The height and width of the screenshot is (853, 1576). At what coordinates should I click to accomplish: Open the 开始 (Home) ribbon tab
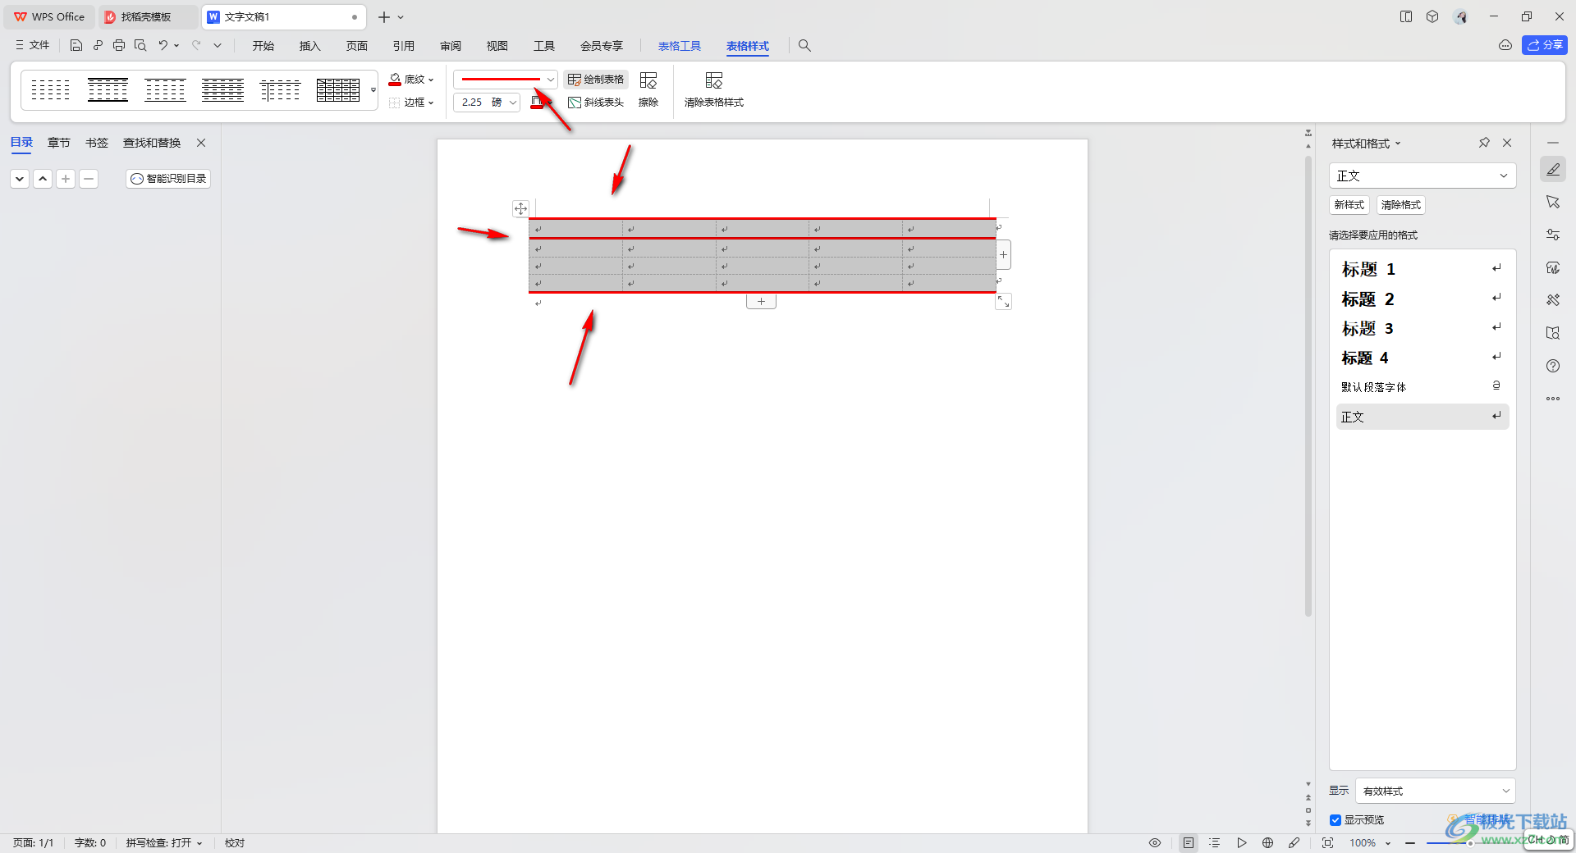(263, 46)
